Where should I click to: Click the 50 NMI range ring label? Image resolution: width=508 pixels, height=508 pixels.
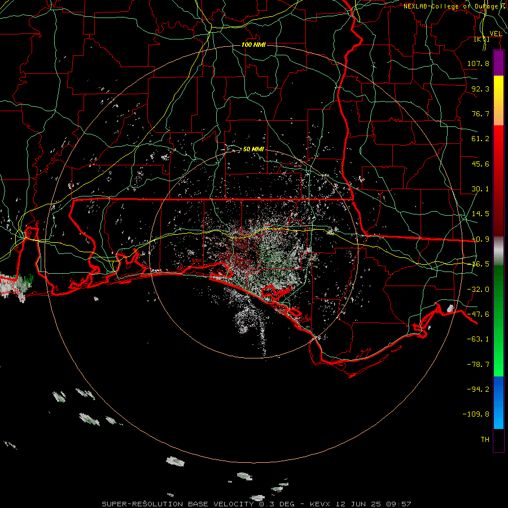[253, 149]
